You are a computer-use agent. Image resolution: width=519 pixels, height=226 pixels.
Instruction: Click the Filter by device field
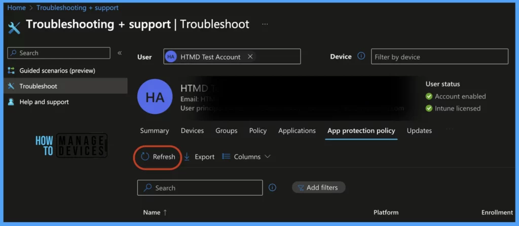pyautogui.click(x=439, y=57)
